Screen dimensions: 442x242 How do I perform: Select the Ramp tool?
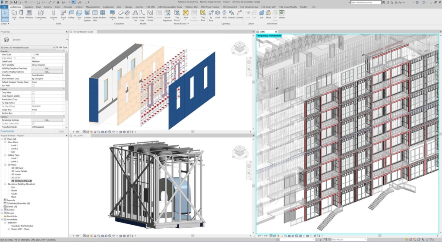tap(121, 14)
